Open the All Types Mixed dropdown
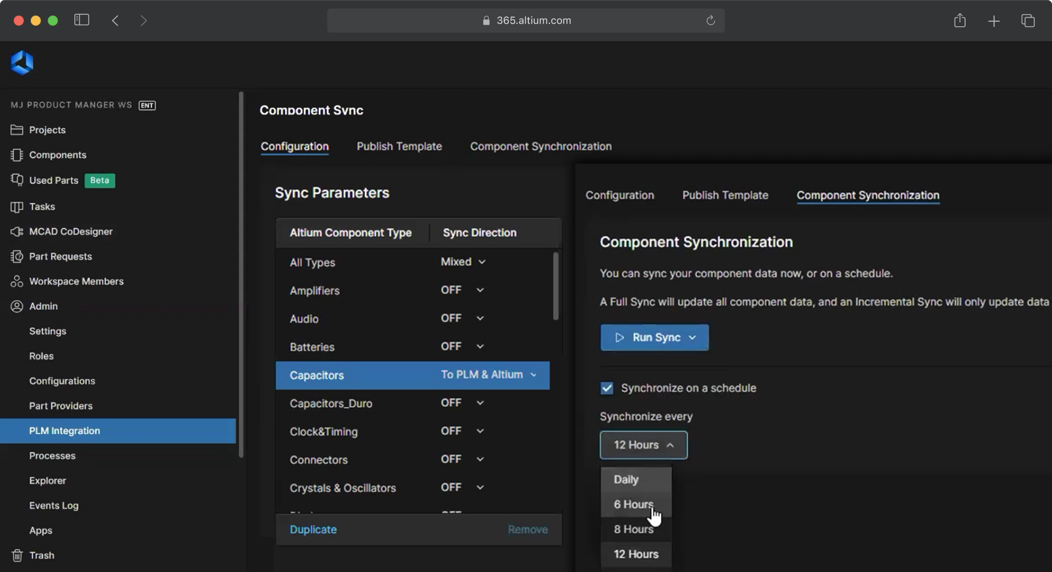 [463, 262]
